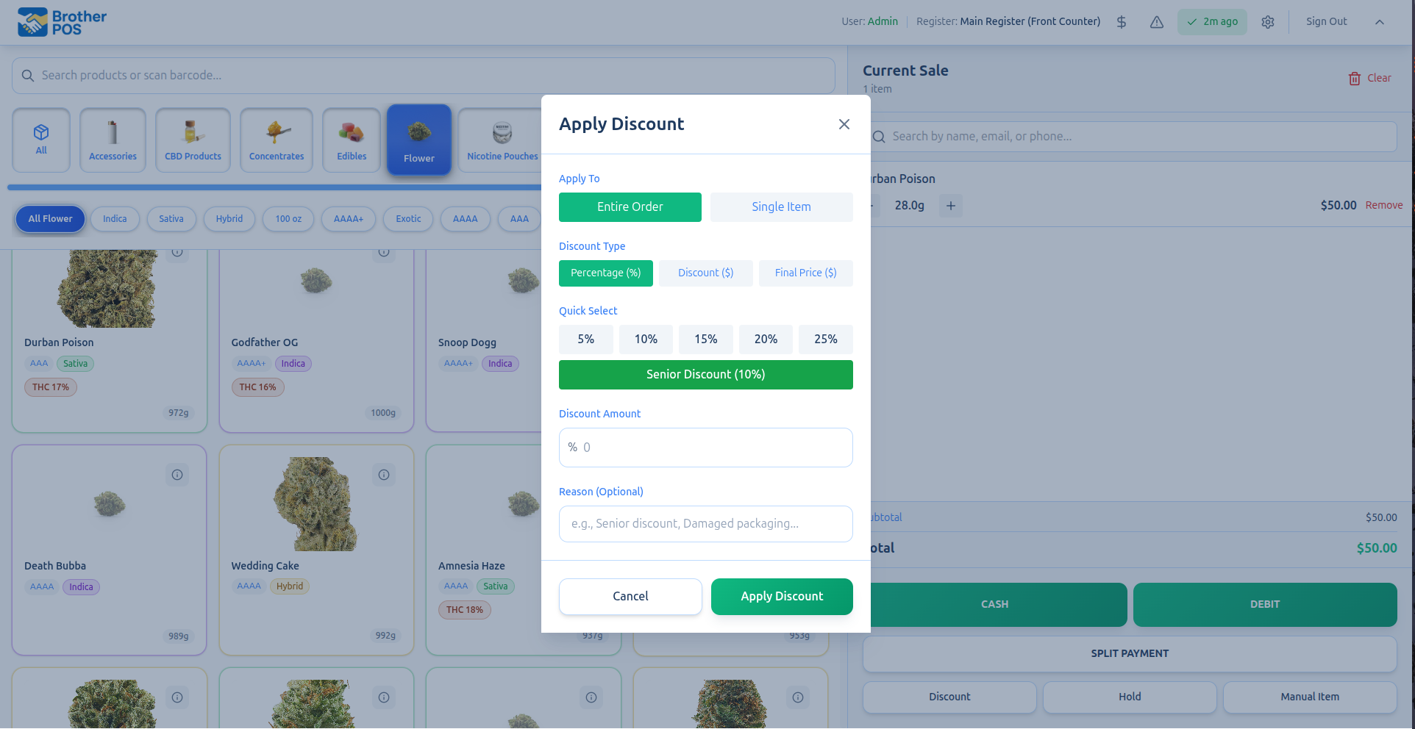Select Single Item under Apply To

click(x=781, y=207)
